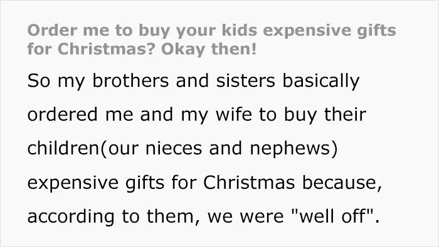The width and height of the screenshot is (439, 247).
Task: Click the word "children(our" in the paragraph
Action: click(83, 148)
